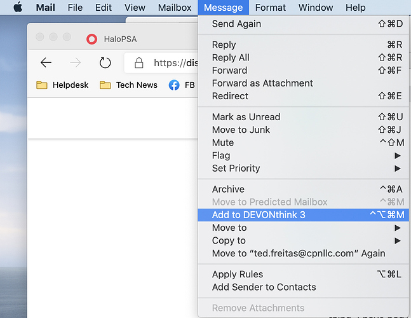Viewport: 411px width, 318px height.
Task: Select Archive
Action: 303,189
